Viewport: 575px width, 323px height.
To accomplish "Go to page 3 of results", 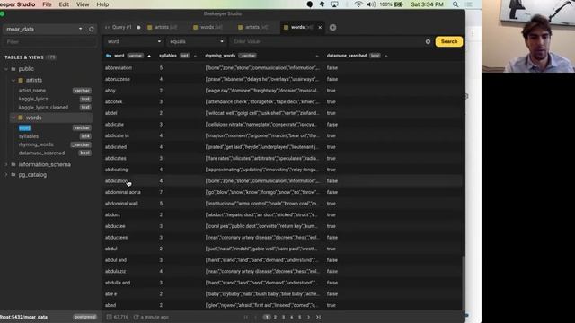I will click(283, 317).
